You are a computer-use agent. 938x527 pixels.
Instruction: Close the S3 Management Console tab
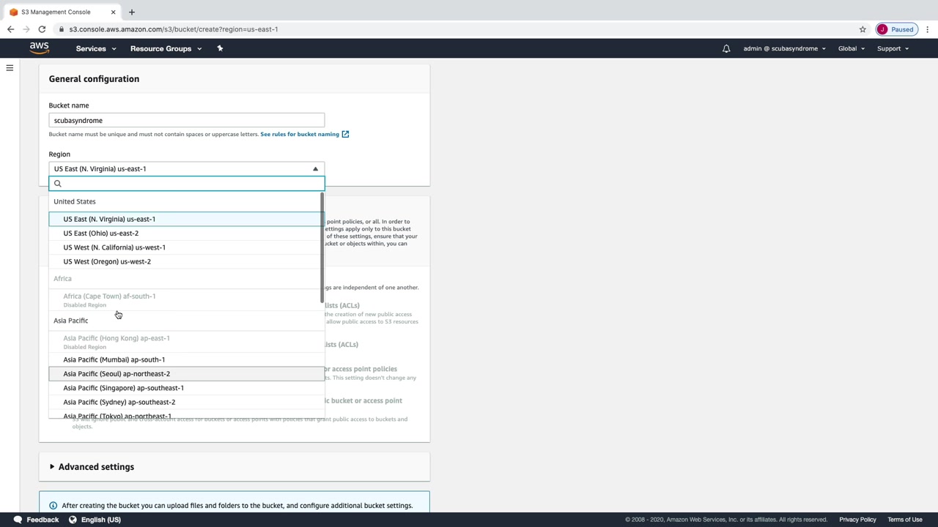click(x=113, y=12)
